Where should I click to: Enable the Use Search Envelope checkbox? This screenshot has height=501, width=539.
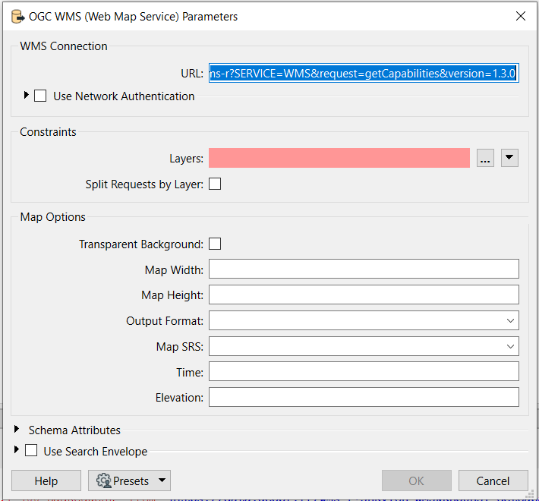[31, 451]
